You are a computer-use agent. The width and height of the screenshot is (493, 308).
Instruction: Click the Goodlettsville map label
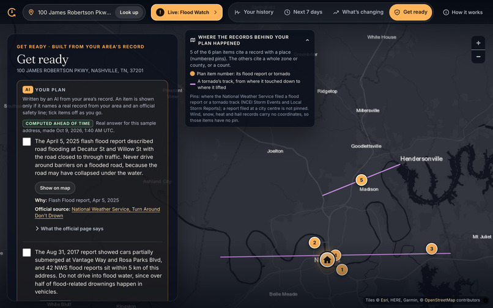pyautogui.click(x=366, y=146)
